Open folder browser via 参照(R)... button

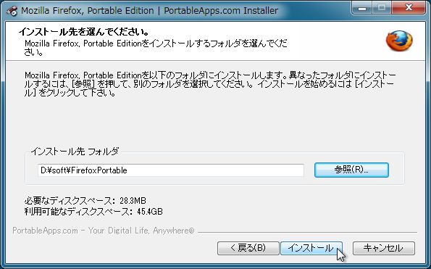[351, 170]
